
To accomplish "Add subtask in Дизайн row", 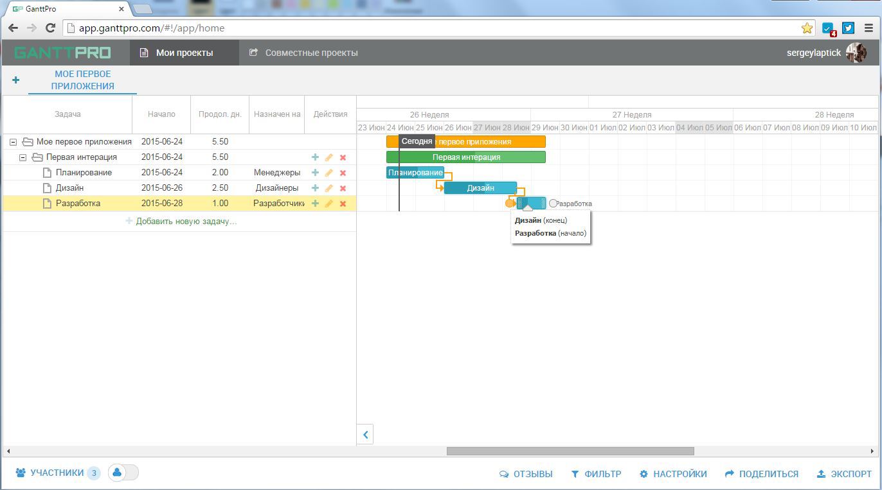I will tap(315, 188).
